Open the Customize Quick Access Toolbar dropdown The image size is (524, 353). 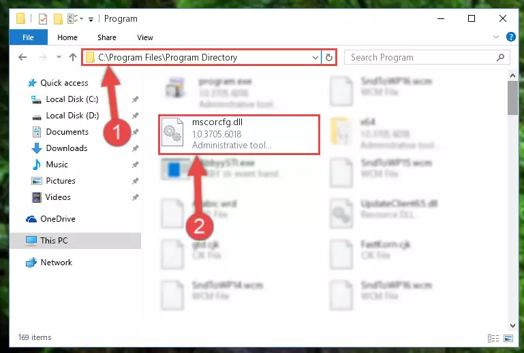click(x=91, y=19)
